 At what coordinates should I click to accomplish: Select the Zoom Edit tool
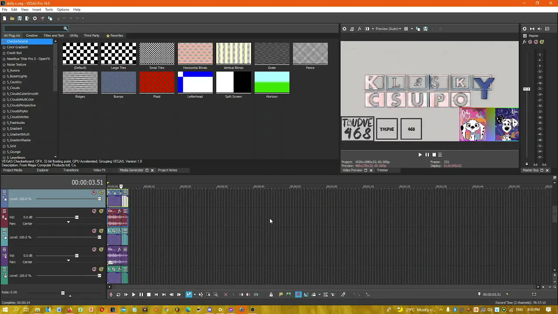coord(215,295)
